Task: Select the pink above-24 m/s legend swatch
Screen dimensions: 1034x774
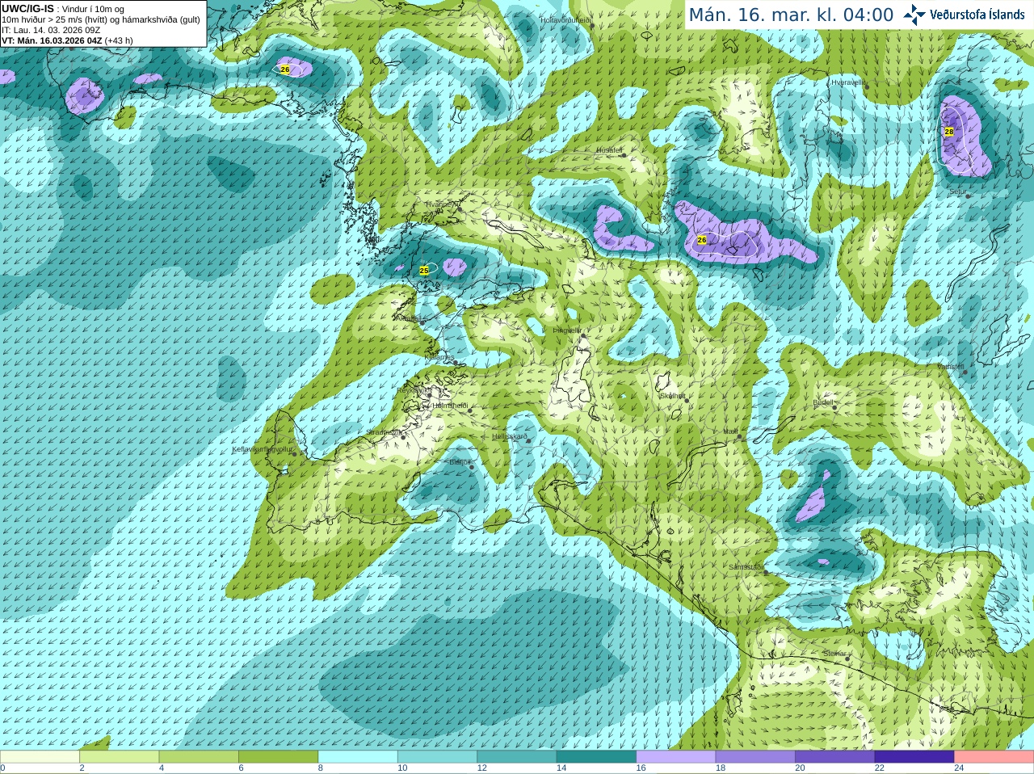Action: (x=994, y=757)
